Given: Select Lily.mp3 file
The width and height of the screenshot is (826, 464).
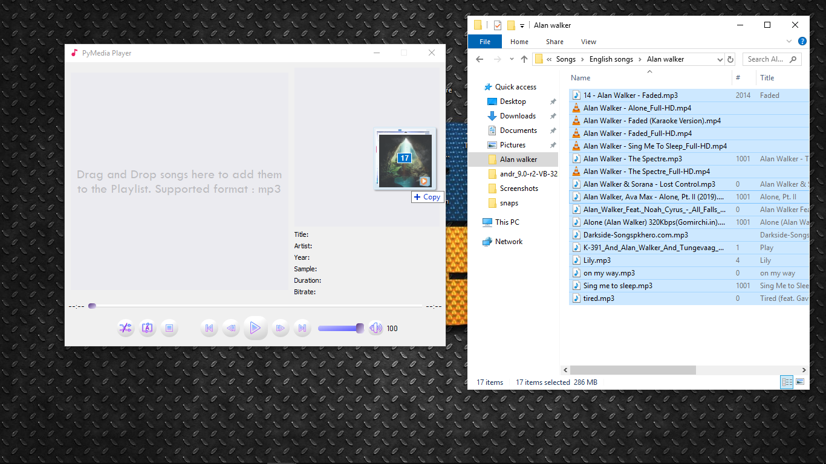Looking at the screenshot, I should pos(597,260).
